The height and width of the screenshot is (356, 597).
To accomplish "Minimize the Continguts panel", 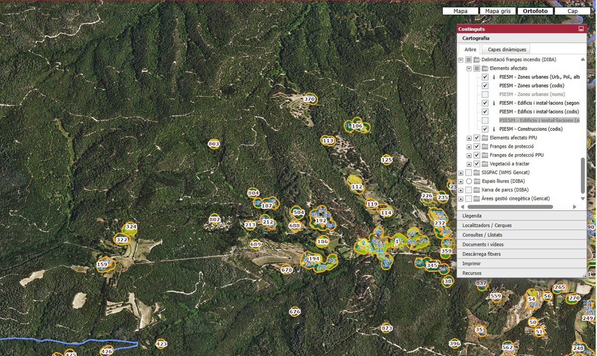I will (x=581, y=29).
